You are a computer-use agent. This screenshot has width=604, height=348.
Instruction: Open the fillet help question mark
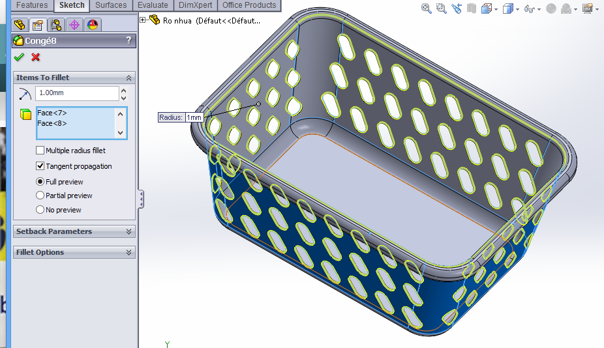(128, 41)
